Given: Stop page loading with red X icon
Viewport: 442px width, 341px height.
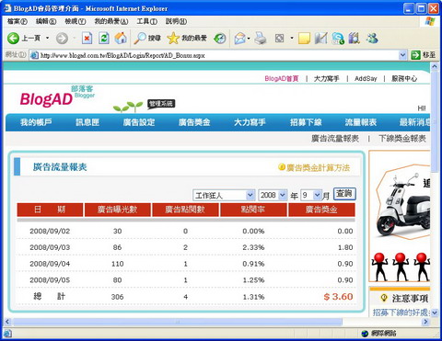Looking at the screenshot, I should 87,39.
